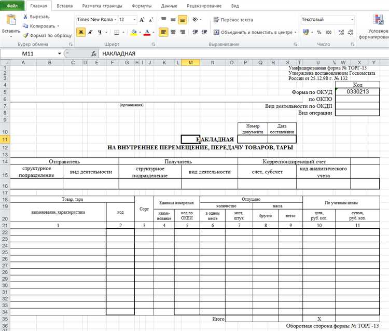Switch to the Вставка ribbon tab
389x331 pixels.
[64, 6]
